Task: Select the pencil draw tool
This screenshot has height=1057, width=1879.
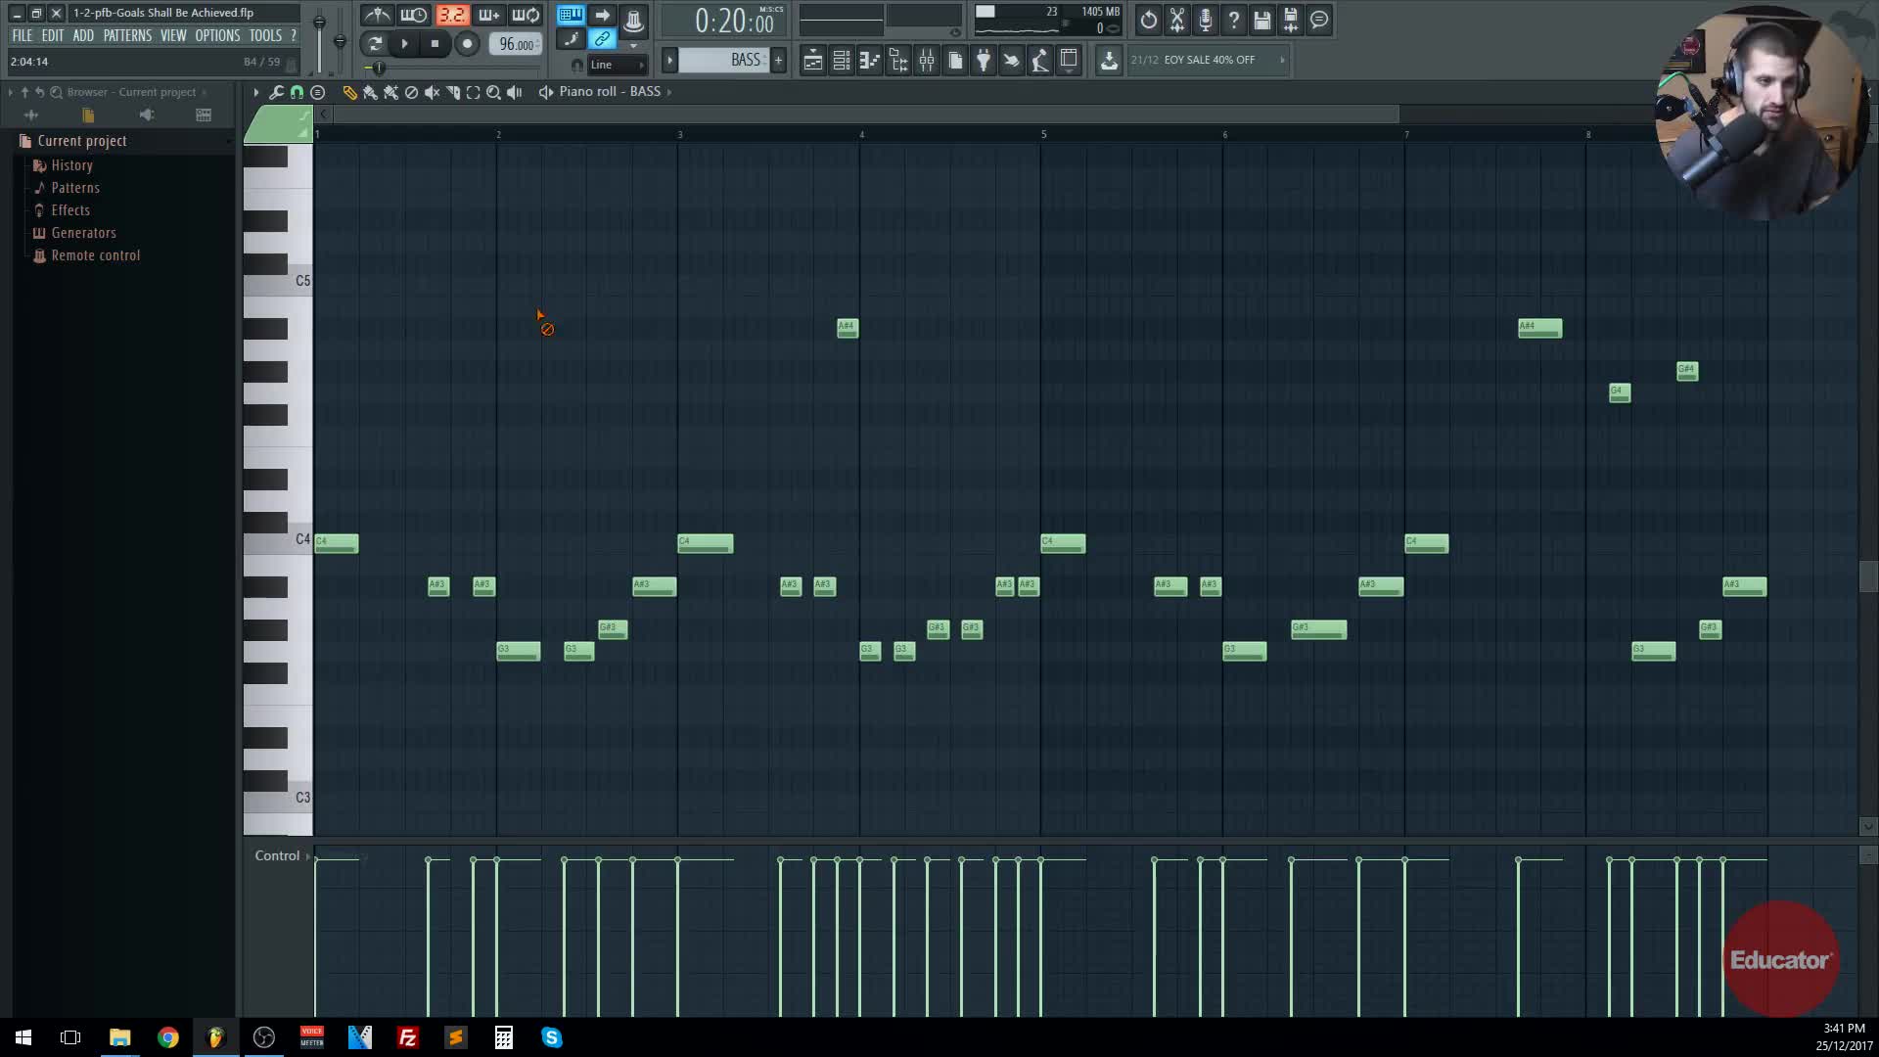Action: tap(349, 92)
